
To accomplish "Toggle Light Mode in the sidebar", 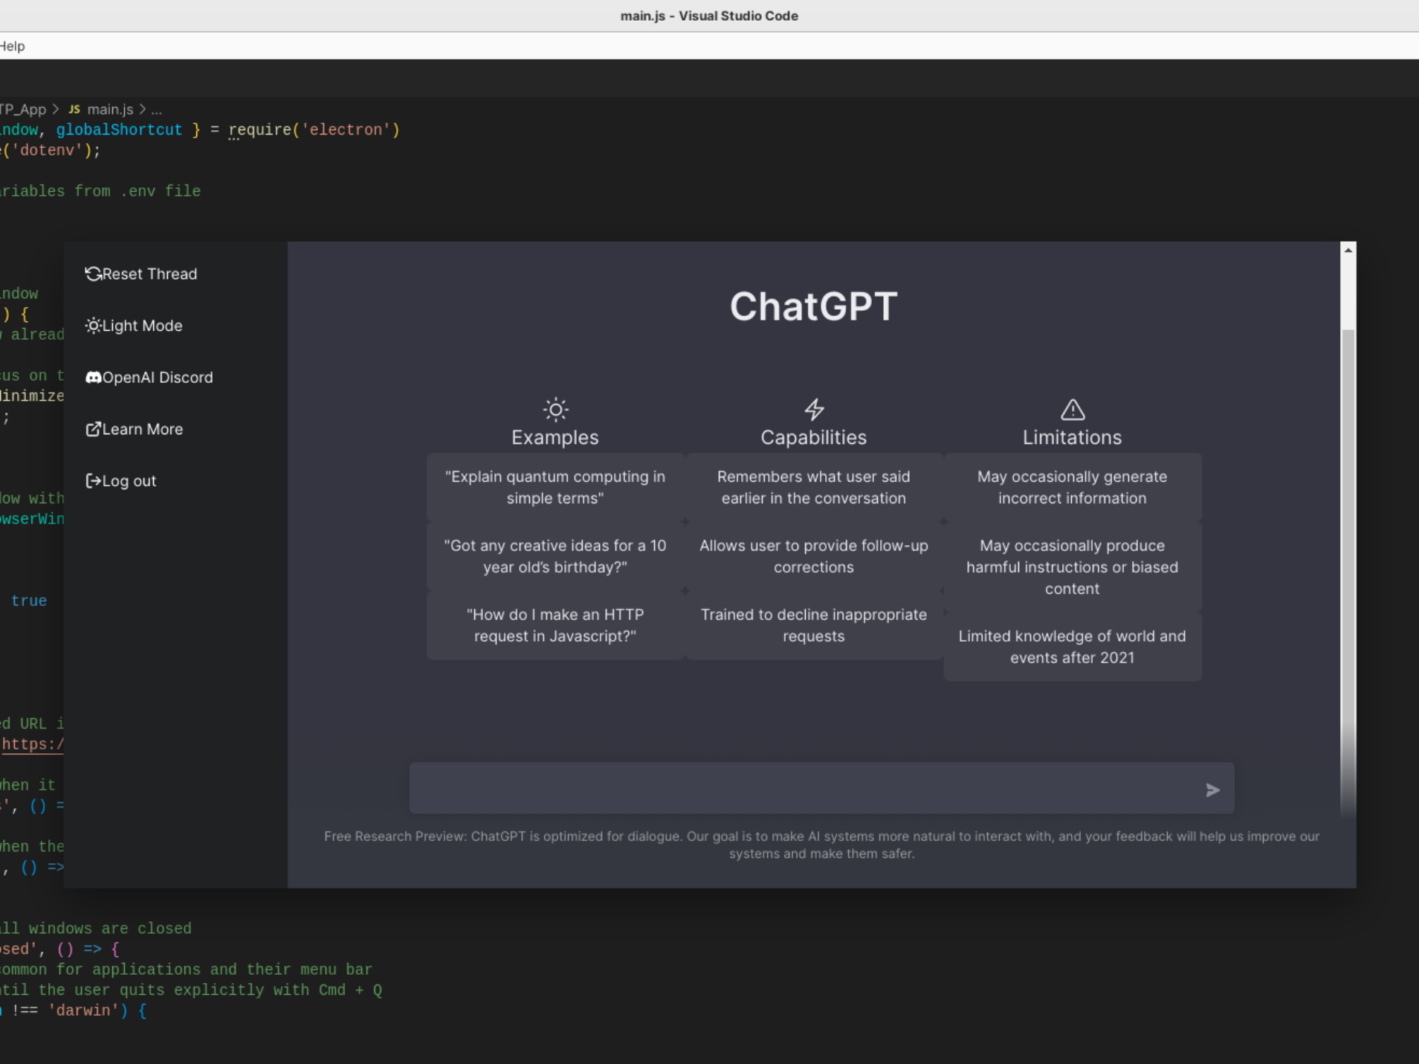I will click(141, 326).
